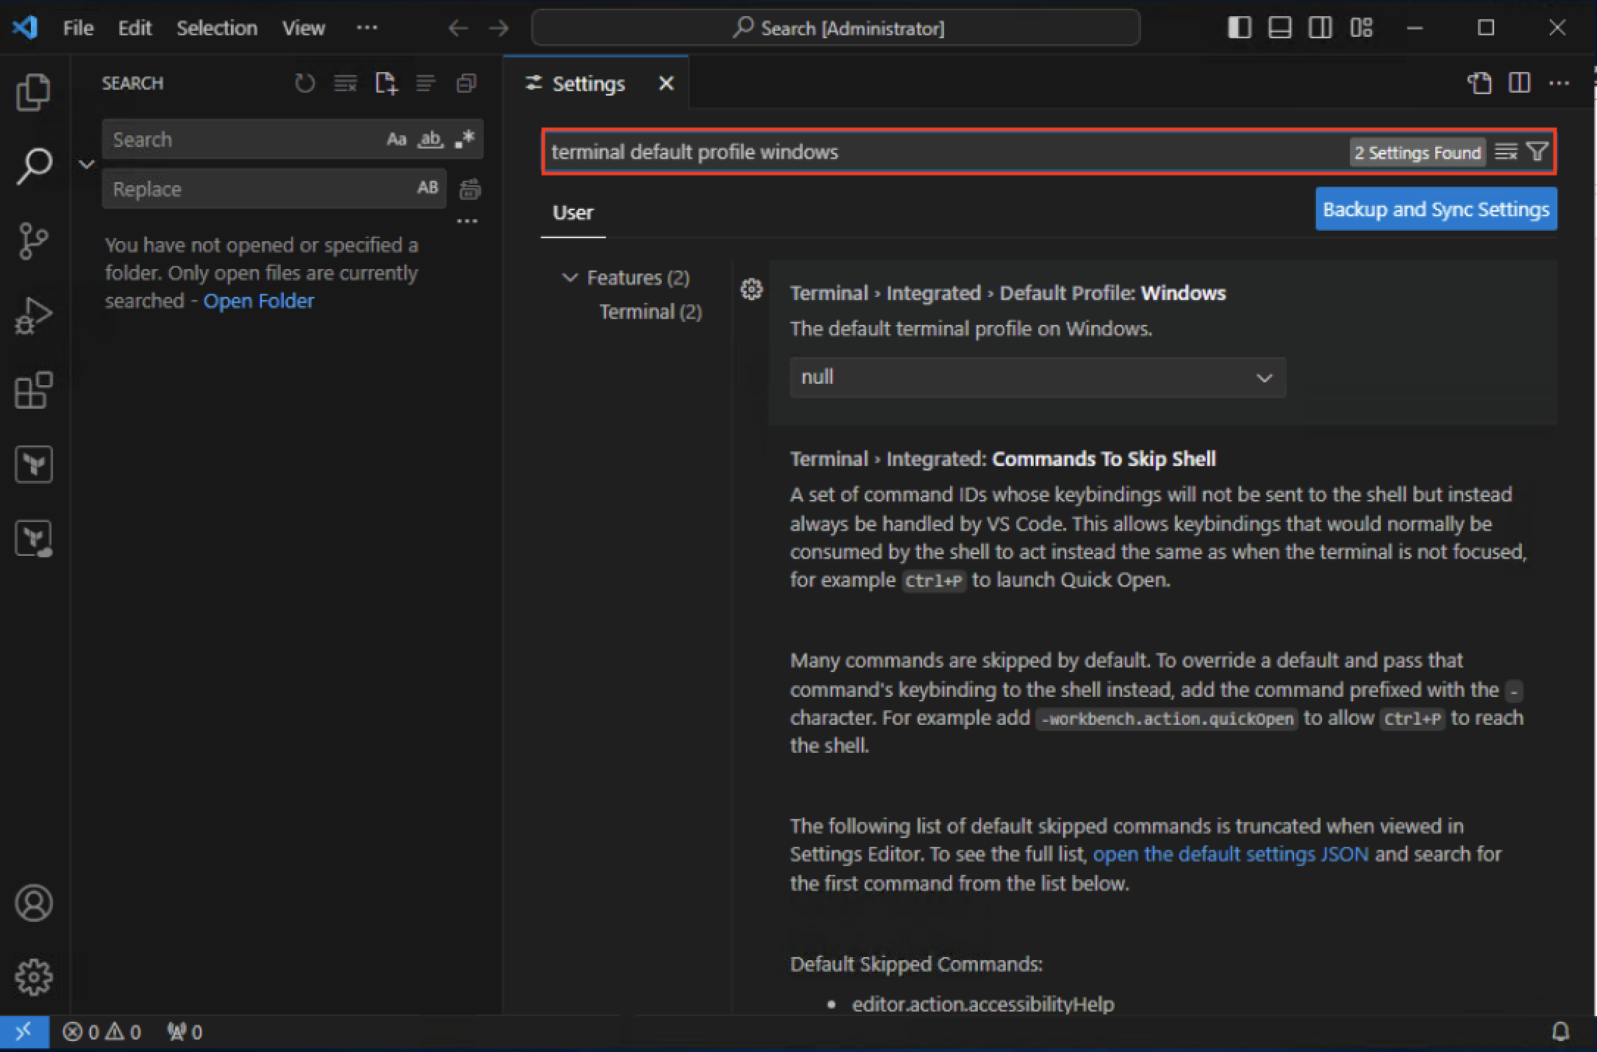The height and width of the screenshot is (1052, 1597).
Task: Open a new search editor
Action: (386, 83)
